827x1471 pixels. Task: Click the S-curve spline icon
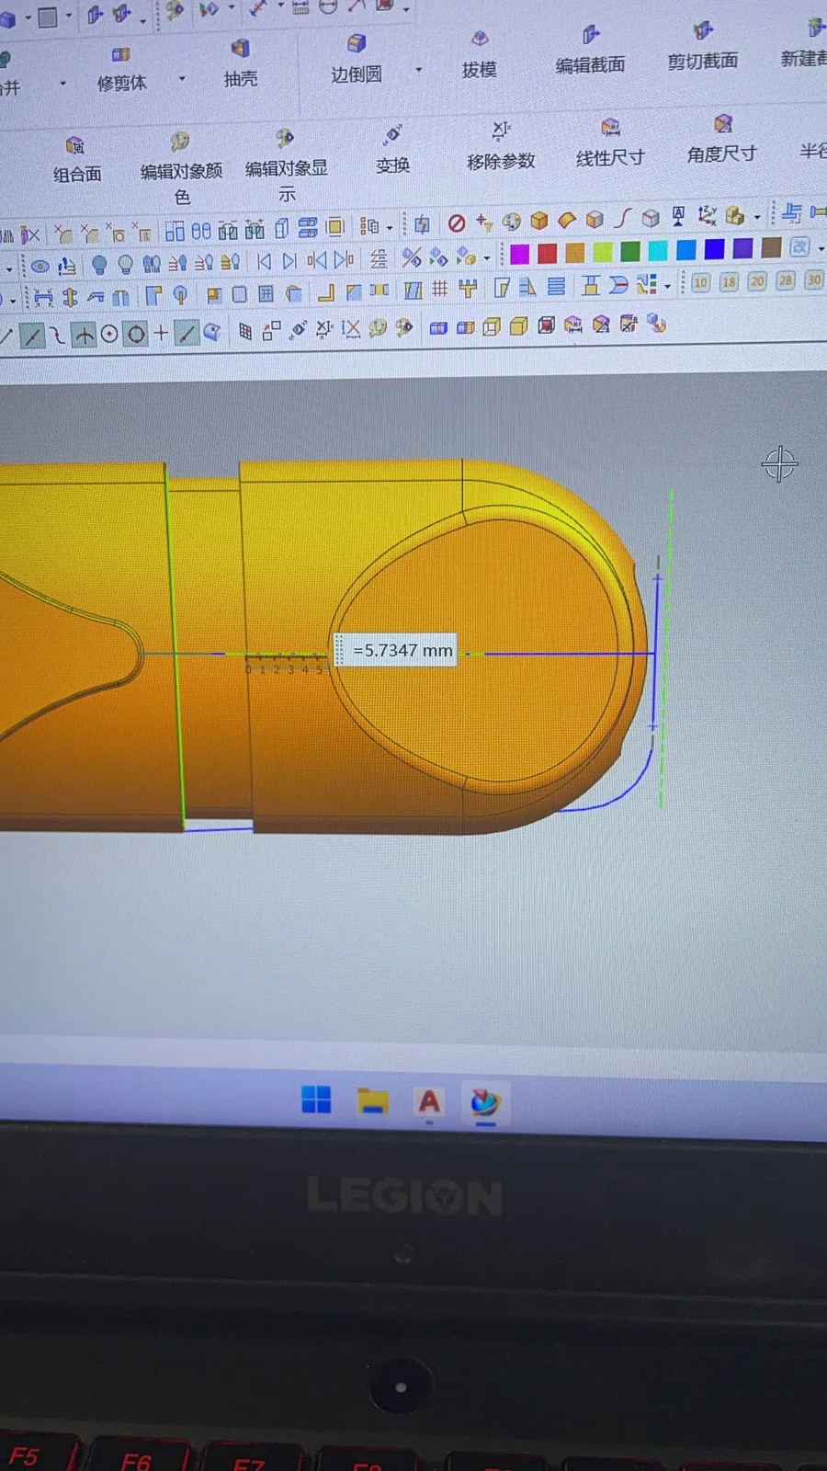pyautogui.click(x=623, y=218)
